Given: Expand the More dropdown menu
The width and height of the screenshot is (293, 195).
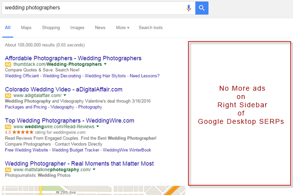Looking at the screenshot, I should (x=123, y=28).
